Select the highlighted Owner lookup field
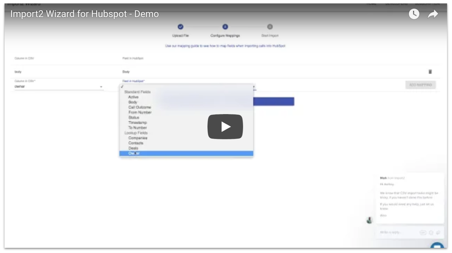Image resolution: width=452 pixels, height=253 pixels. pyautogui.click(x=186, y=153)
